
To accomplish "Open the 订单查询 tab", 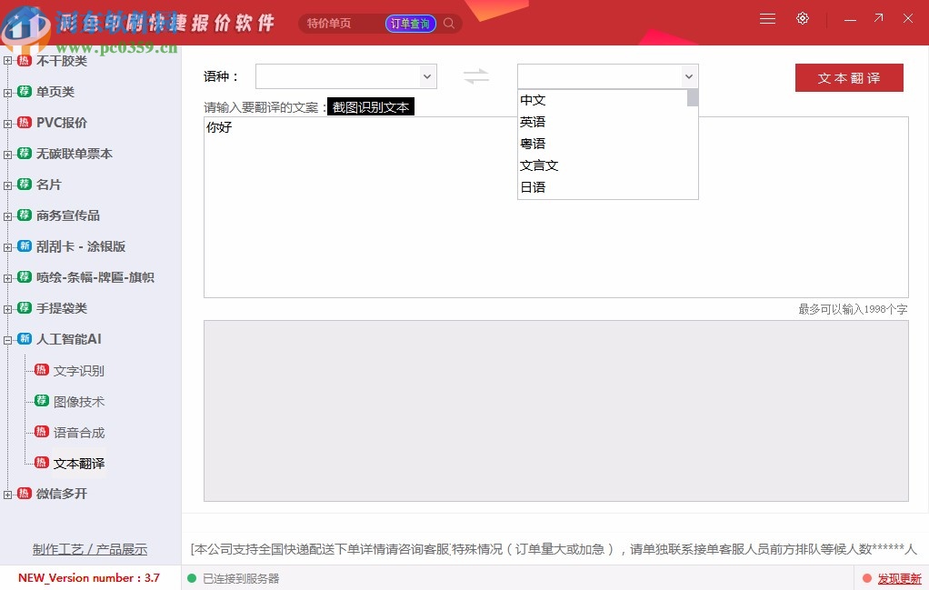I will coord(410,23).
